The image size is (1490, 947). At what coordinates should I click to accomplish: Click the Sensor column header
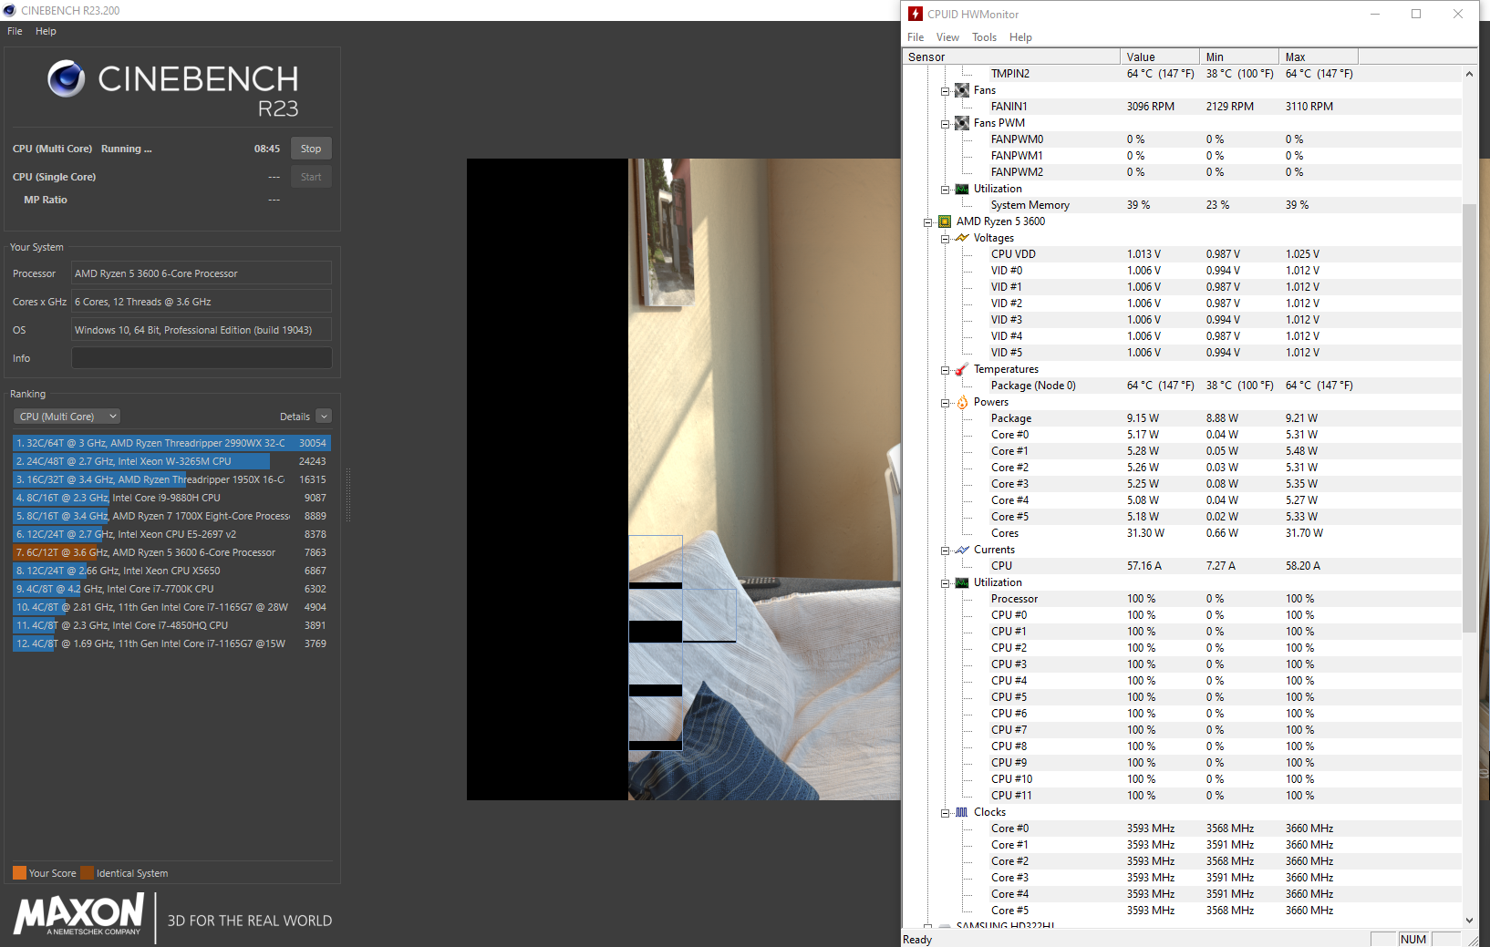click(x=1011, y=57)
